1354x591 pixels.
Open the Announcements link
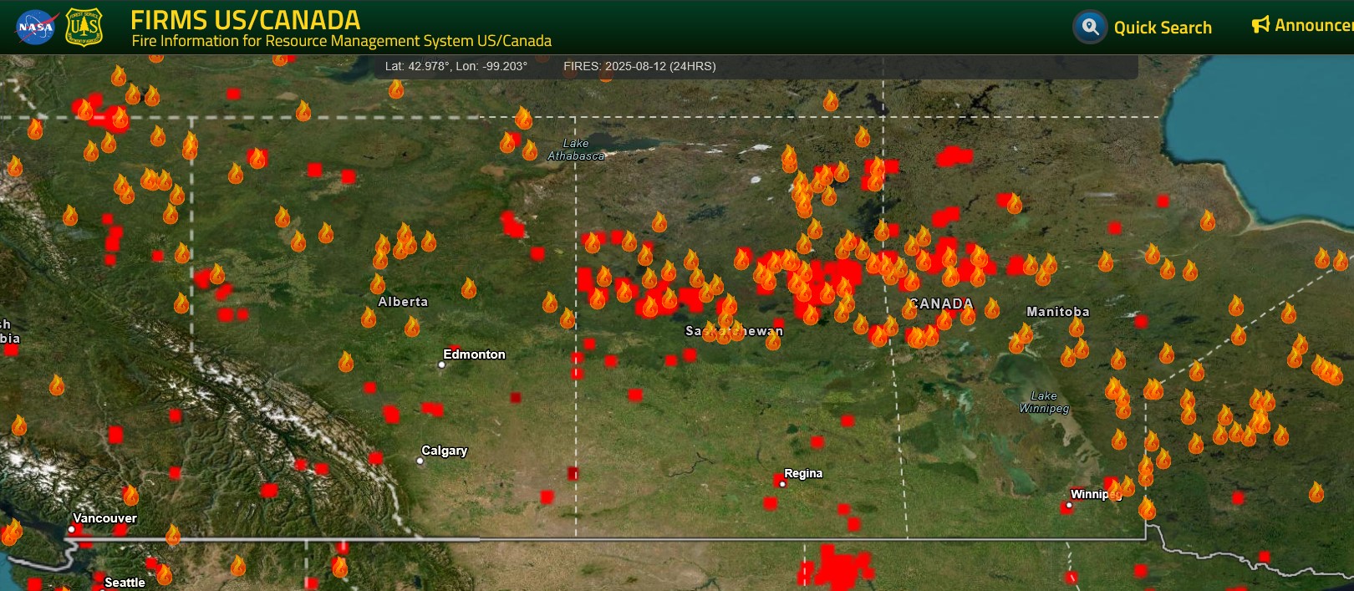point(1314,25)
